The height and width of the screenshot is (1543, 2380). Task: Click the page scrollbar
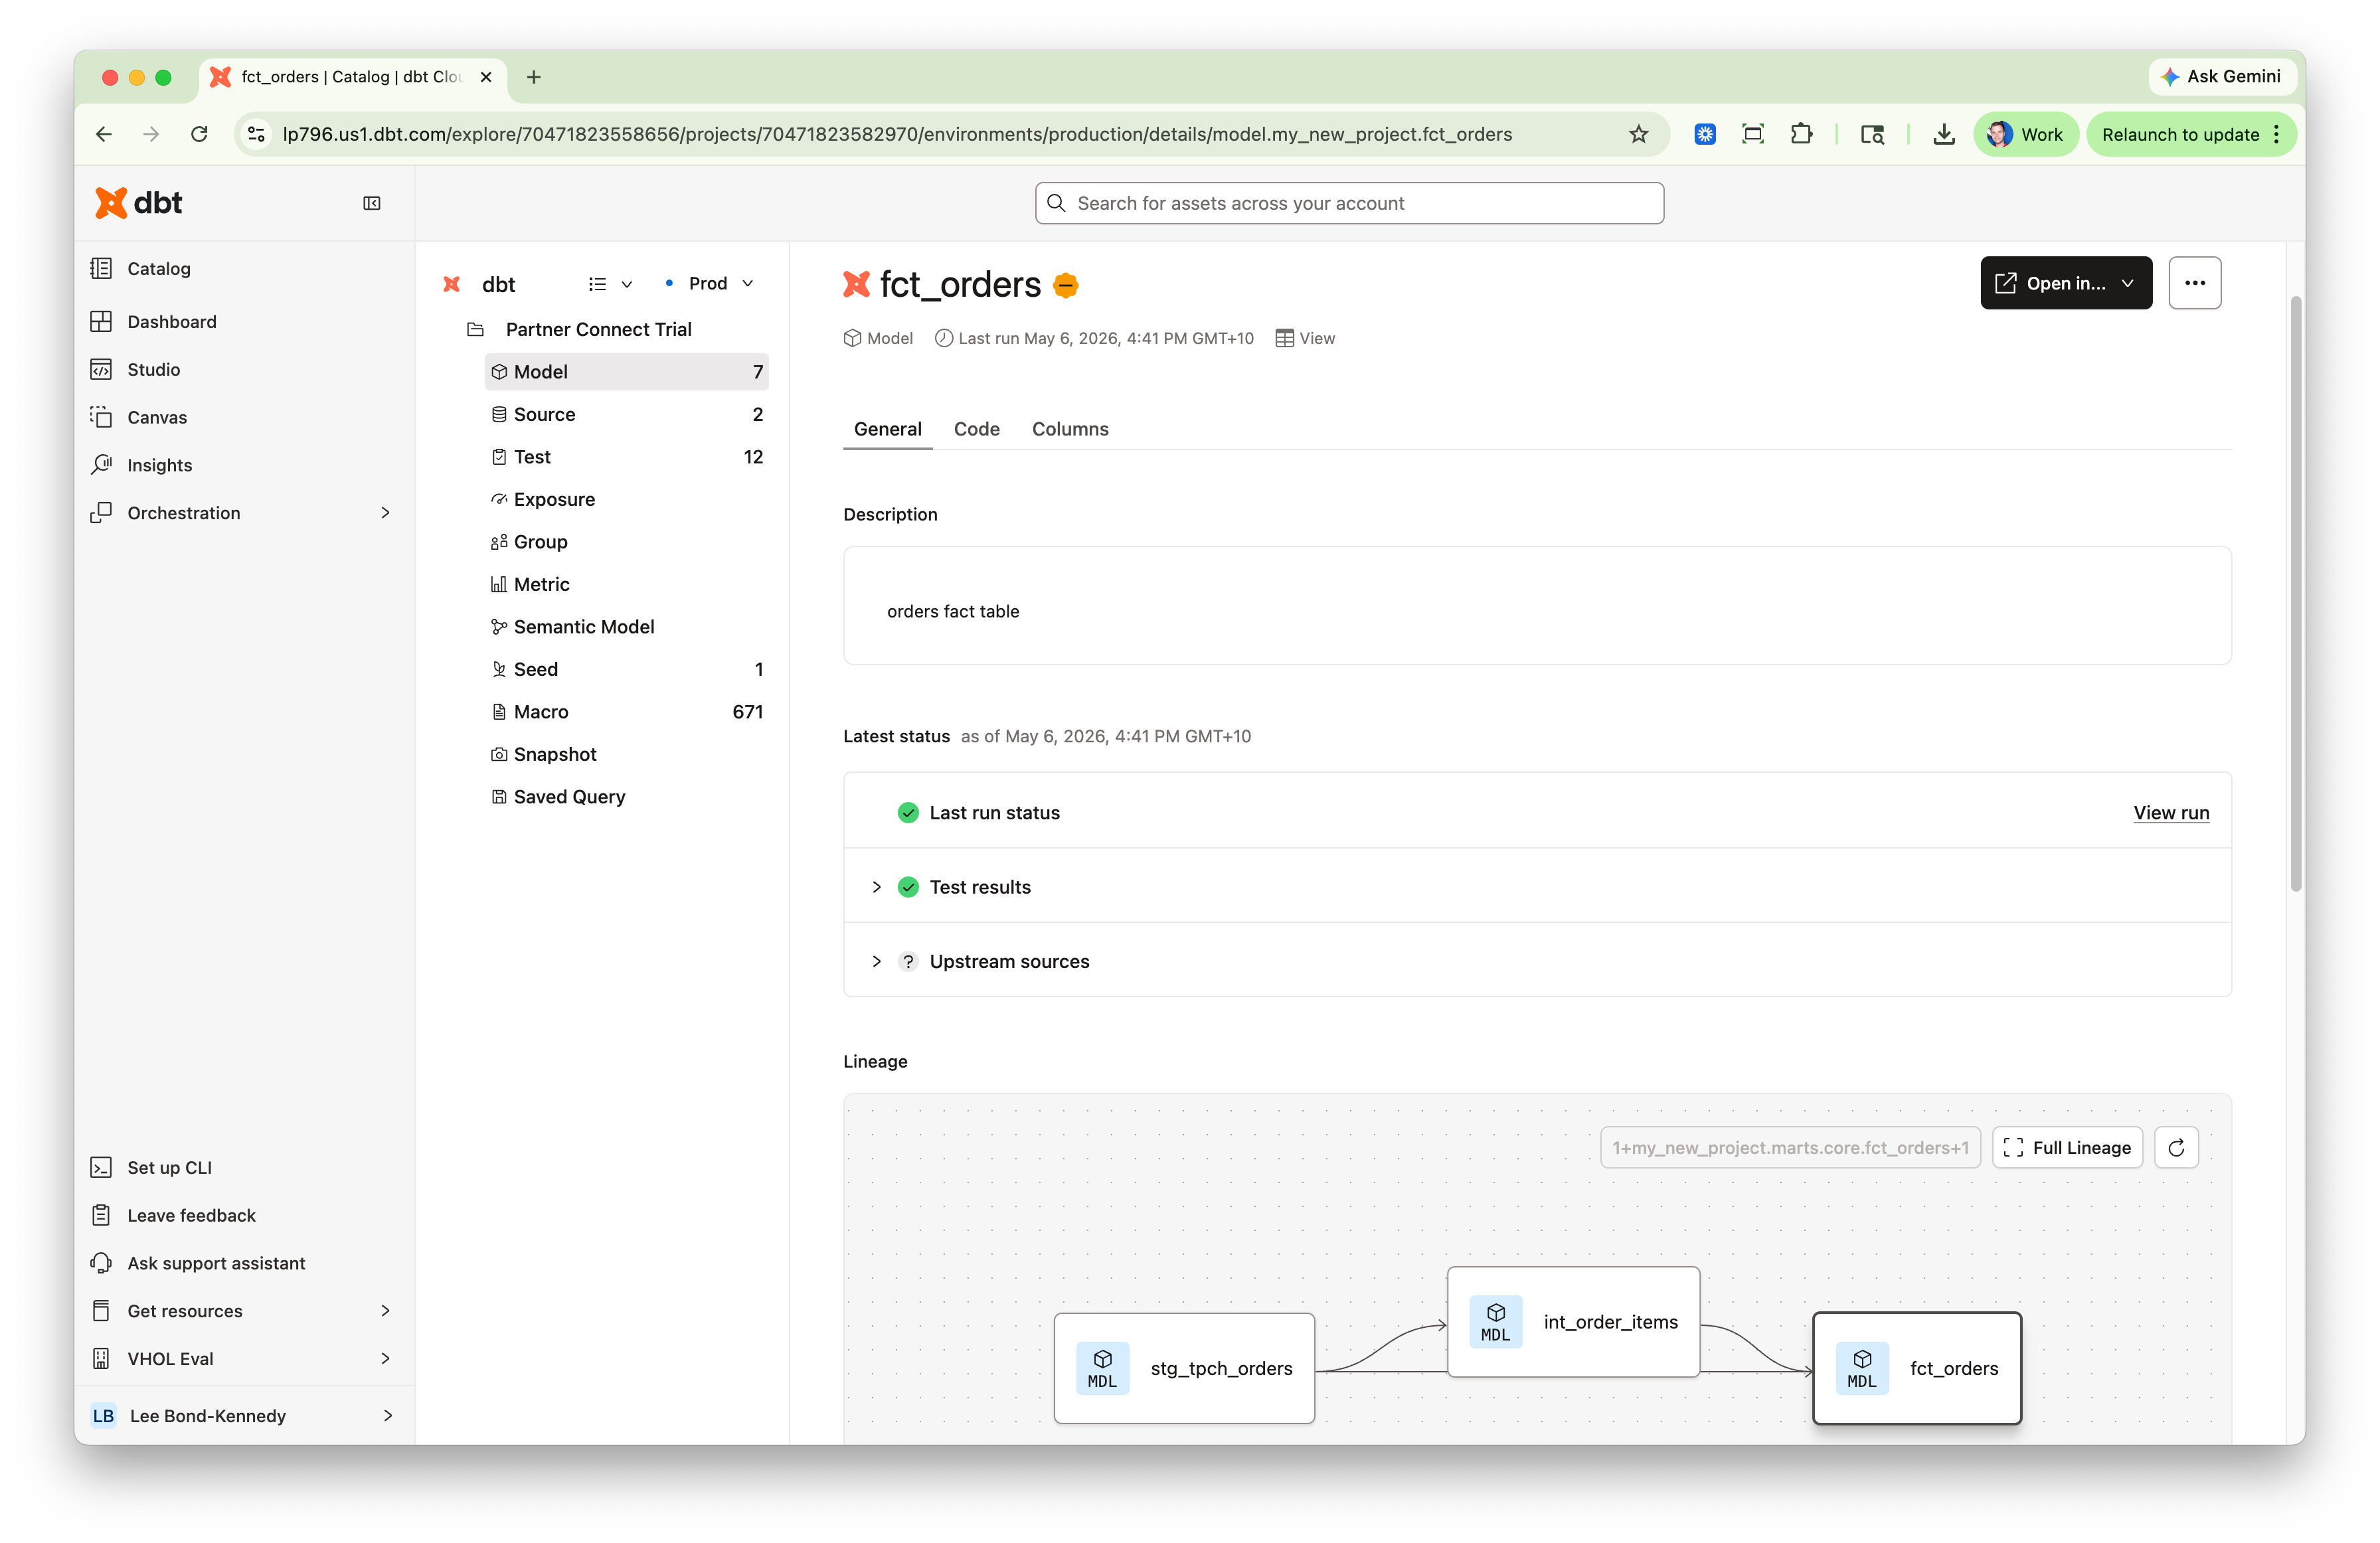coord(2296,593)
